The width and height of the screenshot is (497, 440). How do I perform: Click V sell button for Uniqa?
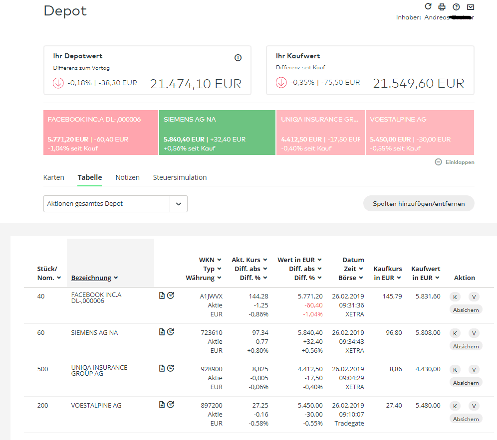click(x=474, y=370)
